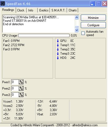Close the SpeedFan window
The image size is (108, 127).
[105, 4]
